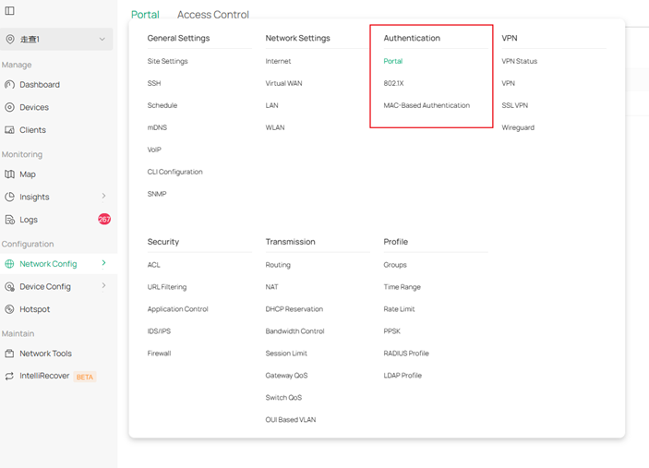This screenshot has height=468, width=649.
Task: Open Devices from the sidebar
Action: 34,107
